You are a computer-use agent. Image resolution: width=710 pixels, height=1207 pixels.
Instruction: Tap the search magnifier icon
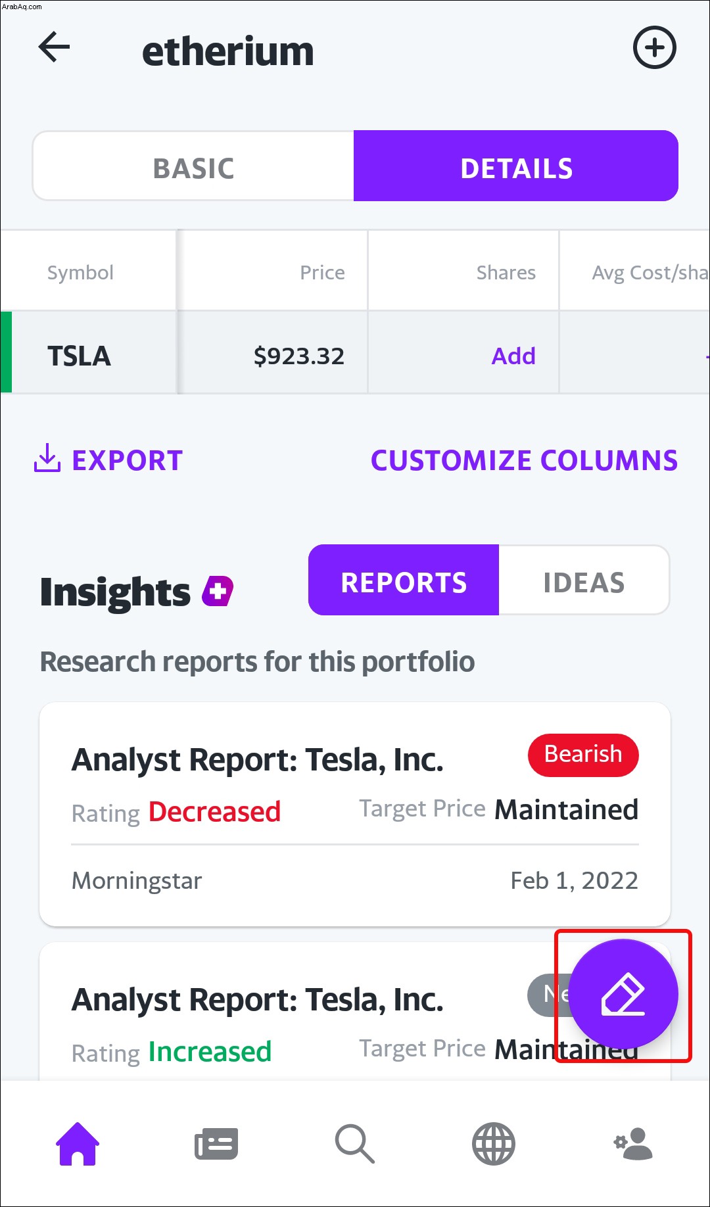pyautogui.click(x=354, y=1144)
